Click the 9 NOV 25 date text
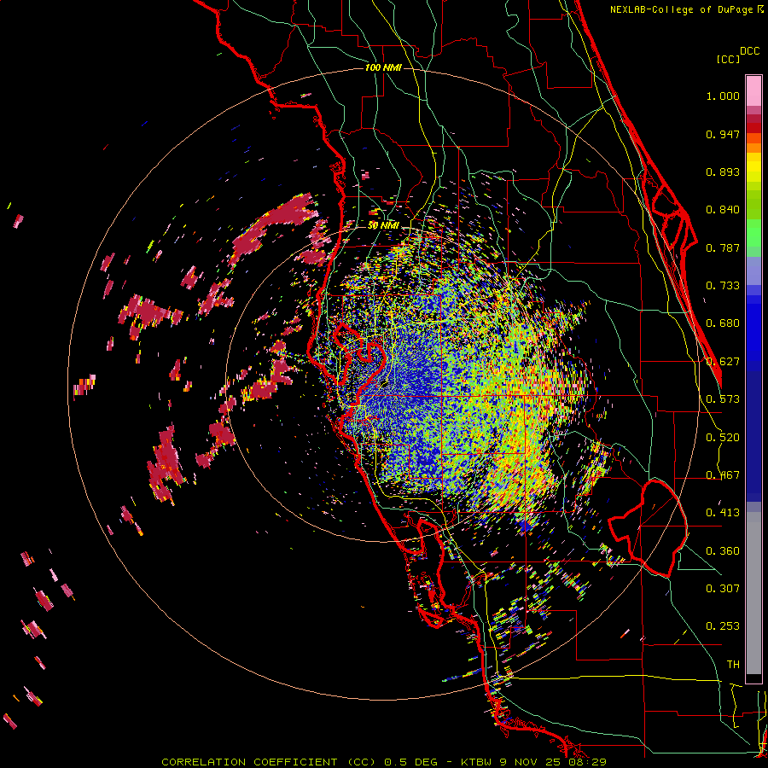 click(531, 762)
